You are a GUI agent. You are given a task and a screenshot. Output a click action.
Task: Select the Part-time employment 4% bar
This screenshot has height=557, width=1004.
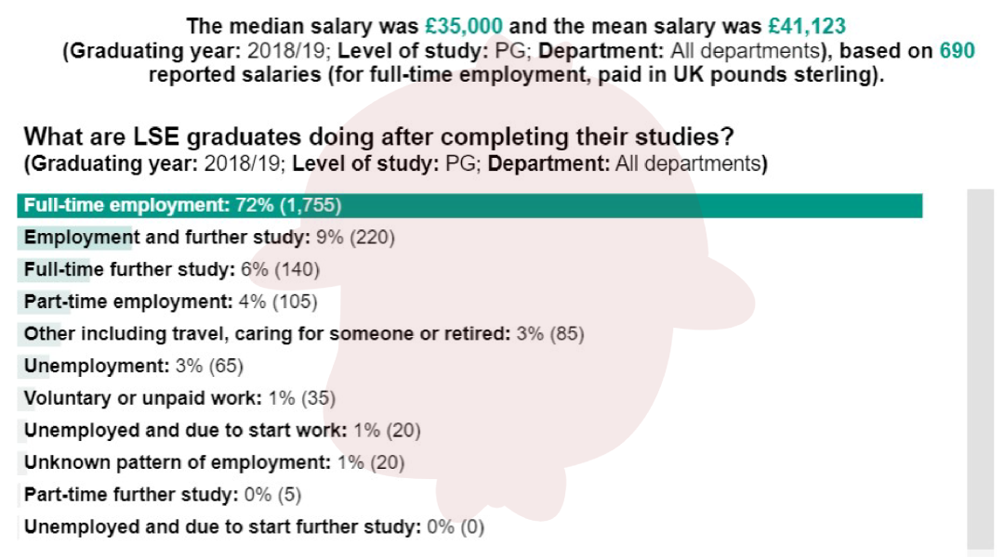point(170,302)
